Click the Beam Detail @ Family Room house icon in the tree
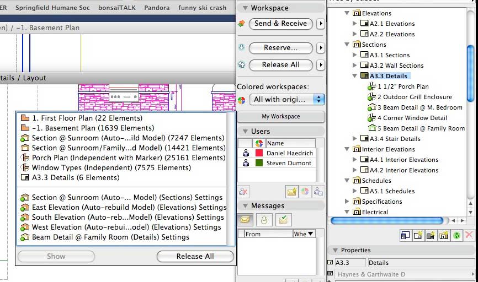The width and height of the screenshot is (478, 282). tap(372, 128)
